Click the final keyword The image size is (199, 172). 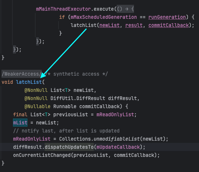click(20, 114)
